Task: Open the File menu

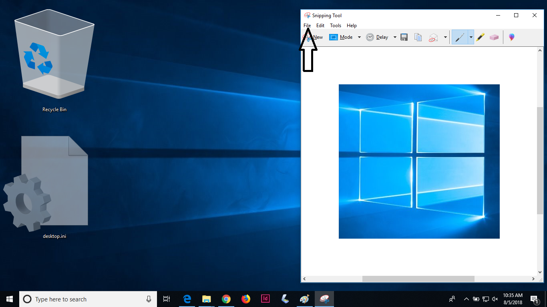Action: (x=307, y=26)
